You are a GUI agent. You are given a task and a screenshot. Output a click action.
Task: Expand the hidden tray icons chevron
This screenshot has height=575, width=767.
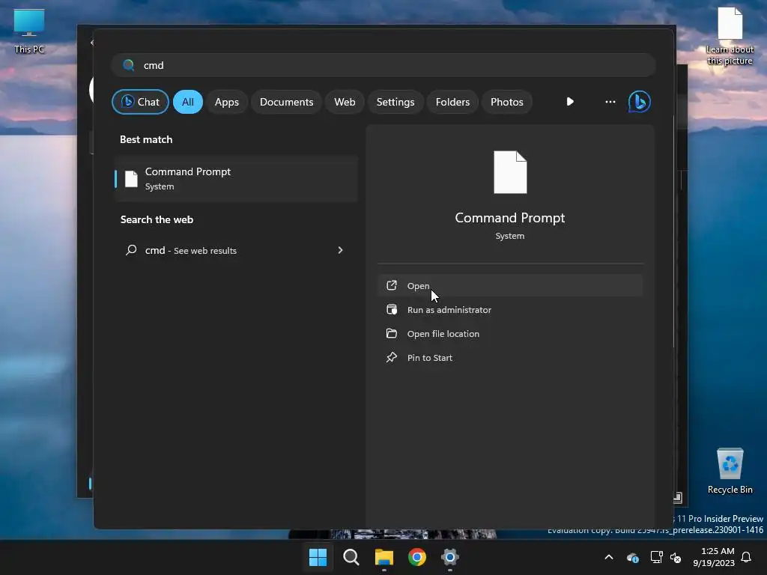coord(609,557)
